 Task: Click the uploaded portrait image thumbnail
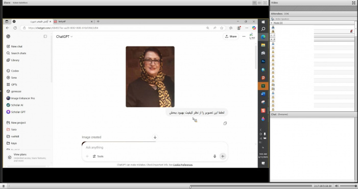pyautogui.click(x=150, y=77)
